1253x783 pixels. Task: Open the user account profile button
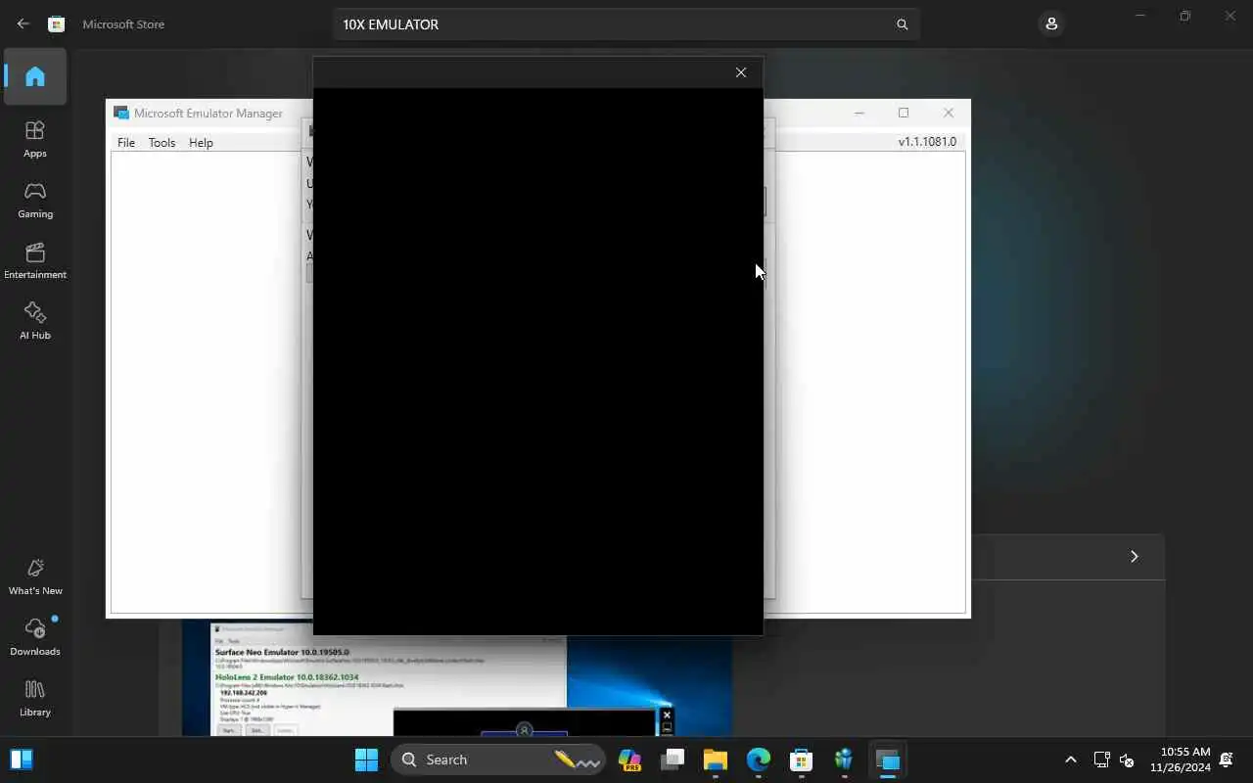1051,23
